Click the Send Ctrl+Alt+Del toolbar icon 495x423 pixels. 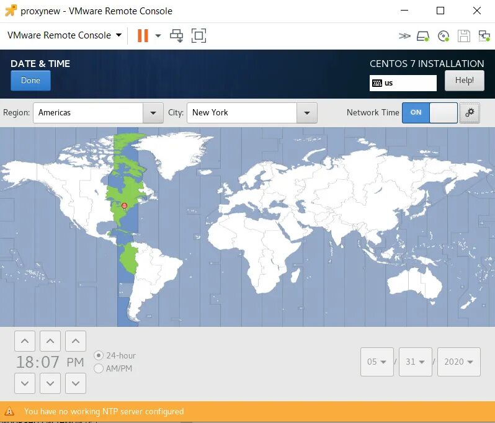tap(176, 36)
